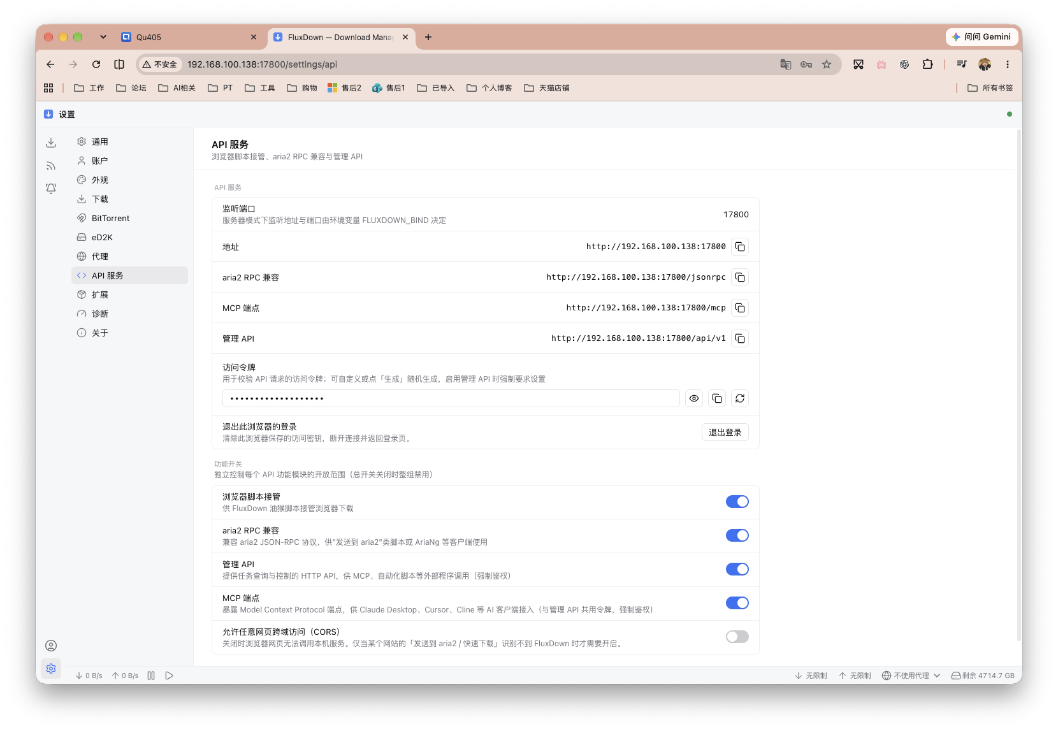Open Chrome three-dot menu
This screenshot has width=1058, height=731.
(1008, 64)
